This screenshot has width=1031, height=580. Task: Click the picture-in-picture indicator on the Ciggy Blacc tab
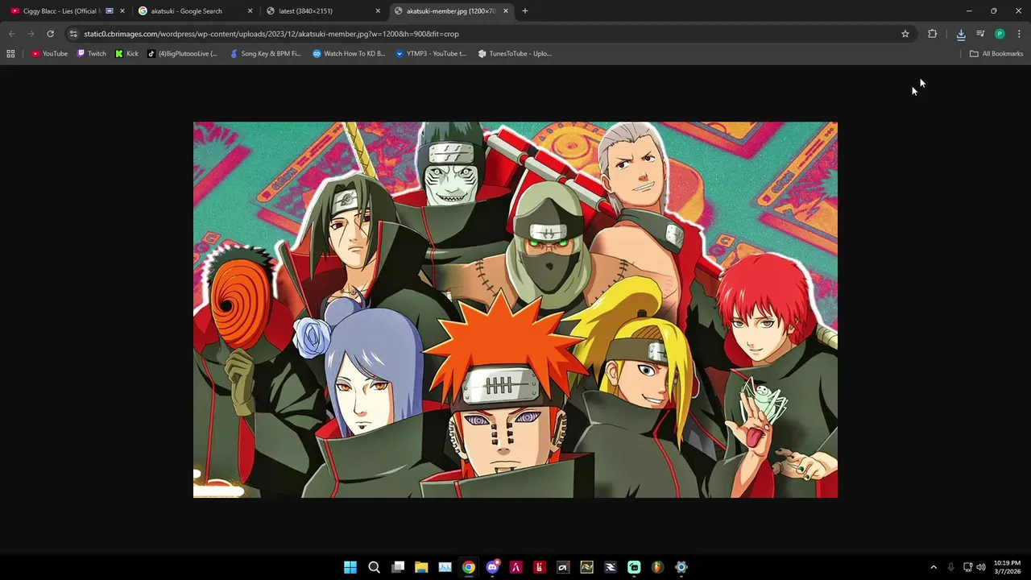click(110, 11)
